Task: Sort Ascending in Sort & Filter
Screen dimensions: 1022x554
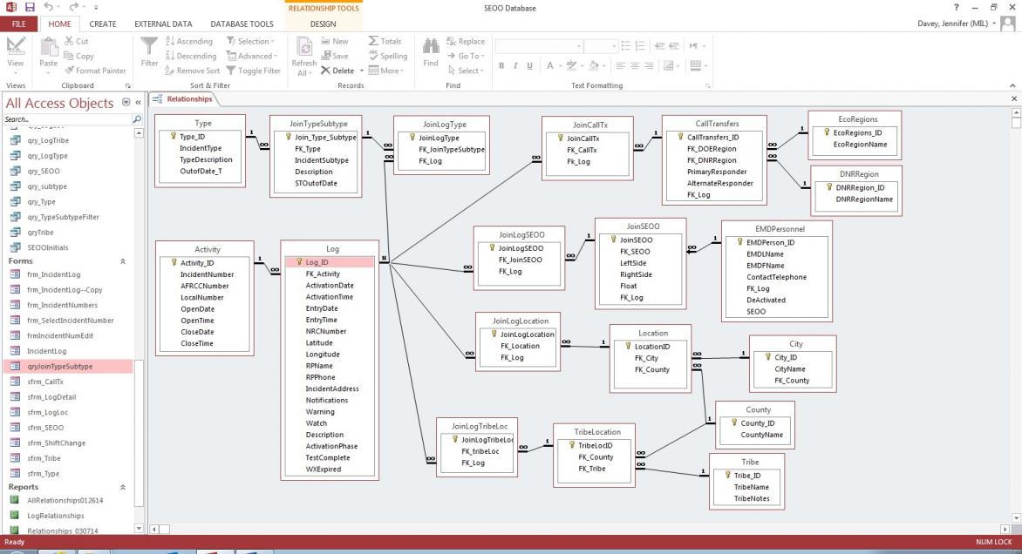Action: coord(189,41)
